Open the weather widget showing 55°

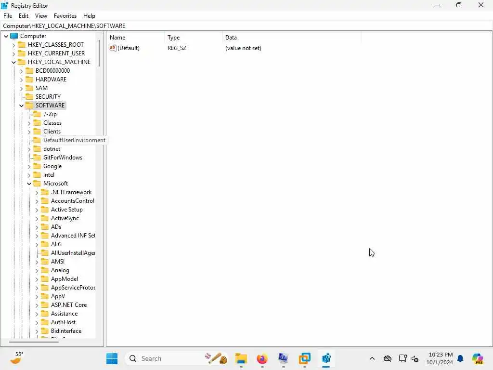(x=16, y=358)
